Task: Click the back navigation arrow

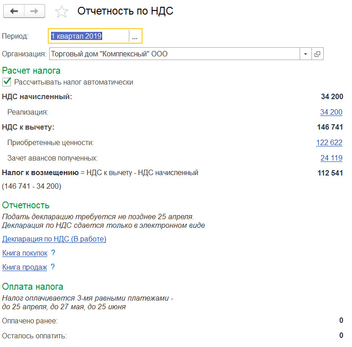Action: [14, 11]
